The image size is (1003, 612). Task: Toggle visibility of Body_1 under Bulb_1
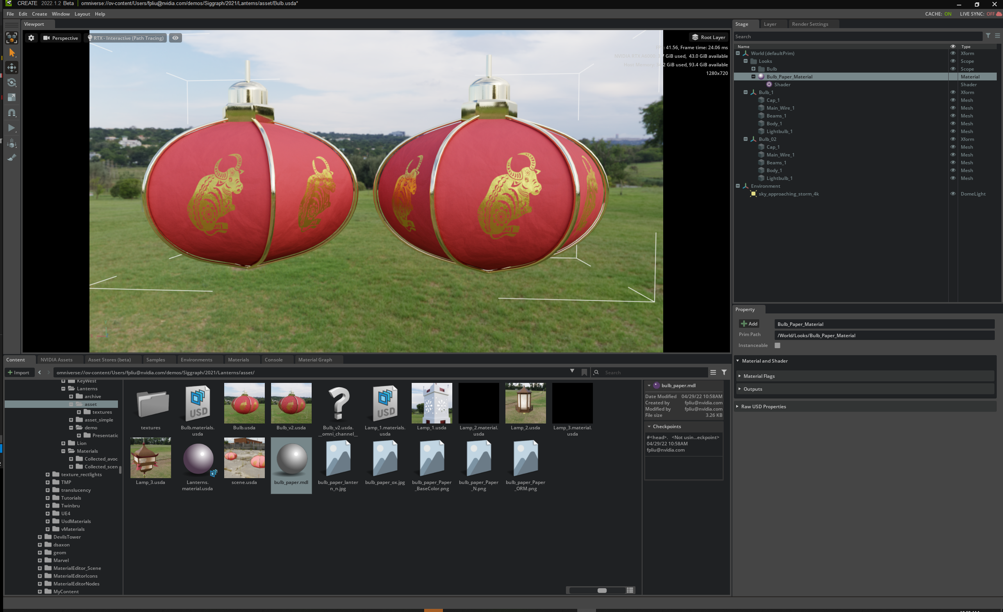click(x=953, y=124)
